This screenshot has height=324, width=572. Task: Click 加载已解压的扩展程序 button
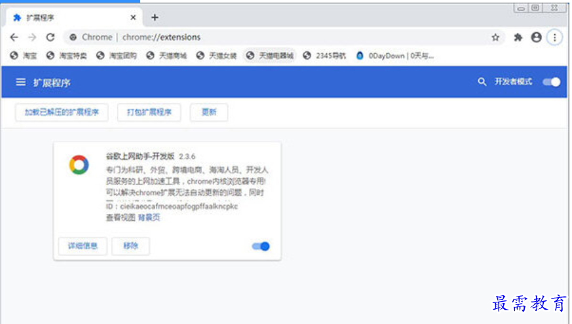pos(62,112)
